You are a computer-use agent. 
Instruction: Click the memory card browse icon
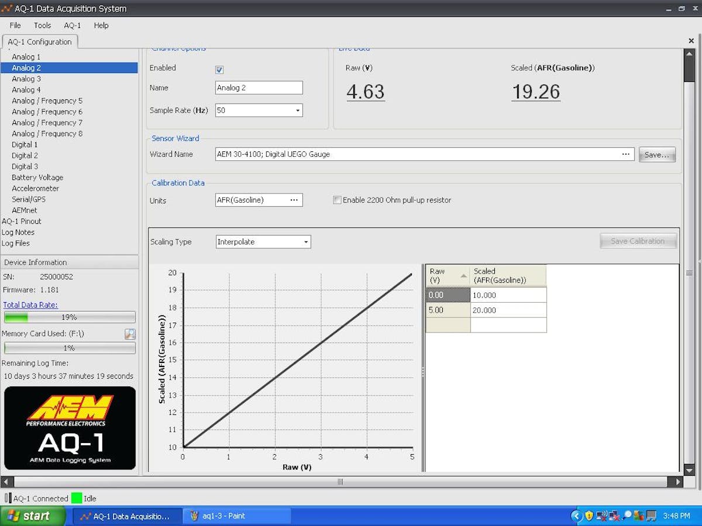click(x=130, y=334)
